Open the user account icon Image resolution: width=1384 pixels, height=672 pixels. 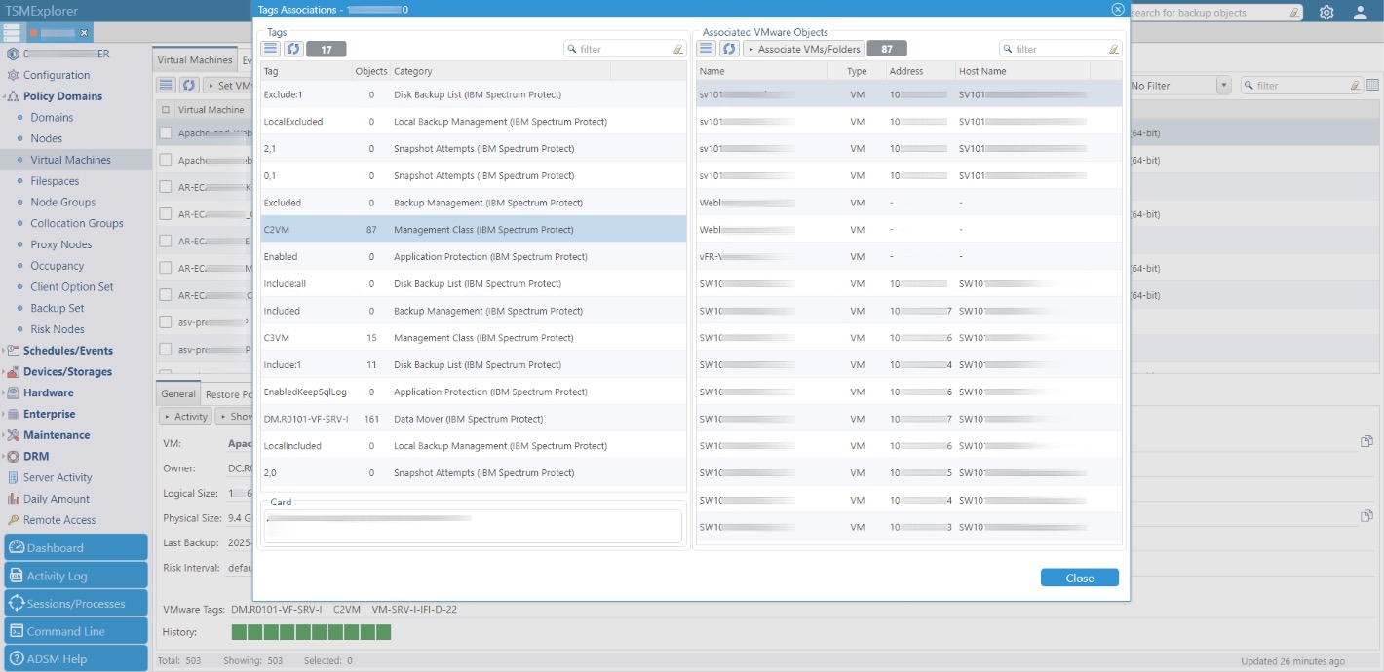coord(1361,13)
